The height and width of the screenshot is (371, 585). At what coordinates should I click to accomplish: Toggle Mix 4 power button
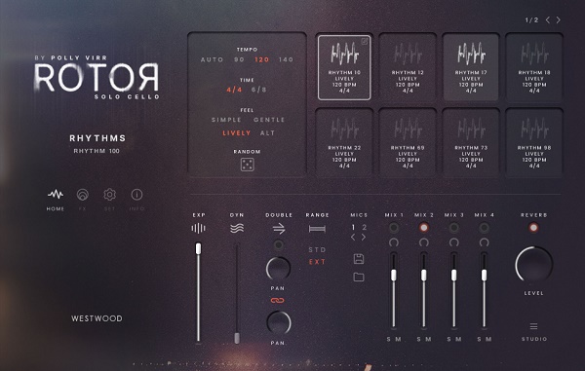pos(484,227)
